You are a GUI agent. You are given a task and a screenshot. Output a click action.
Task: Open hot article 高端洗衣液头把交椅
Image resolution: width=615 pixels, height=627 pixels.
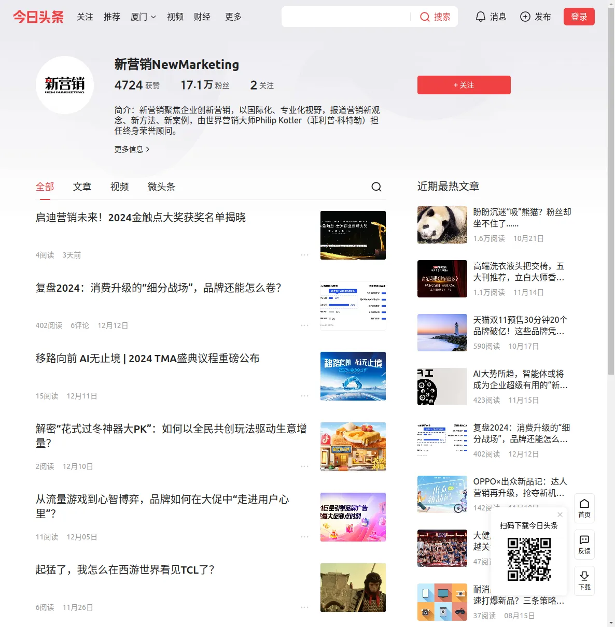519,272
